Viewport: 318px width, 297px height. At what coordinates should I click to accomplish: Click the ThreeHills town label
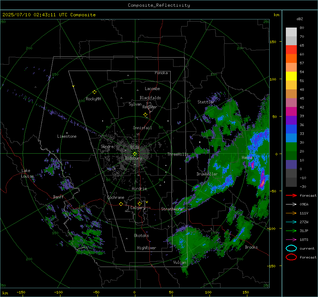point(178,154)
